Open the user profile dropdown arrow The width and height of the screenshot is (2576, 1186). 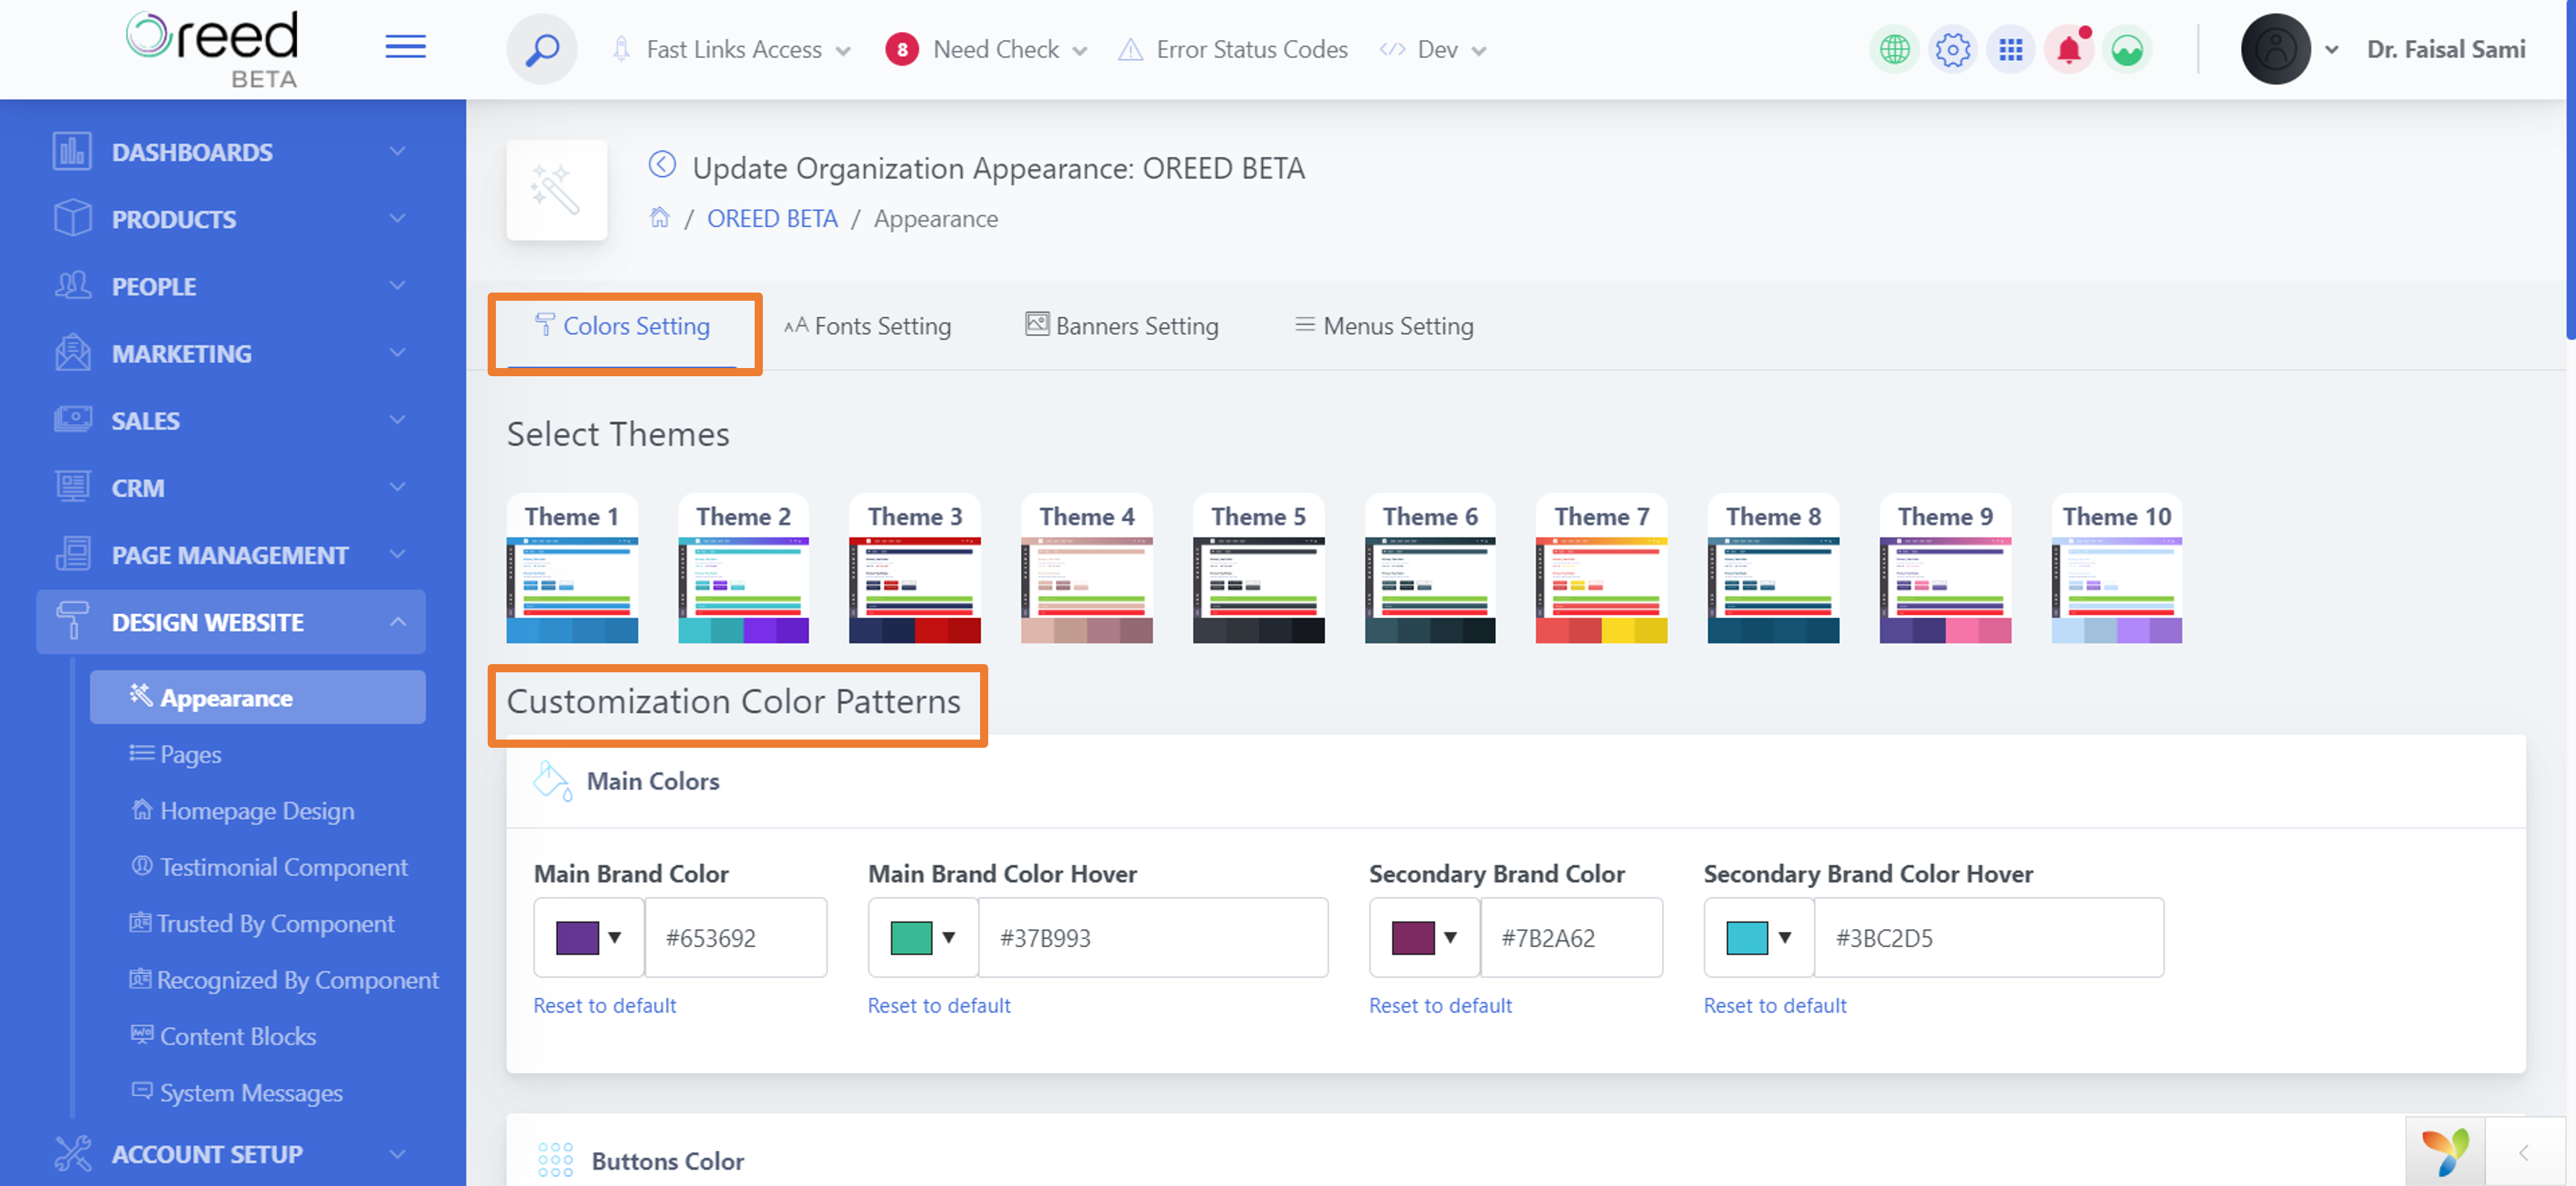click(2331, 49)
